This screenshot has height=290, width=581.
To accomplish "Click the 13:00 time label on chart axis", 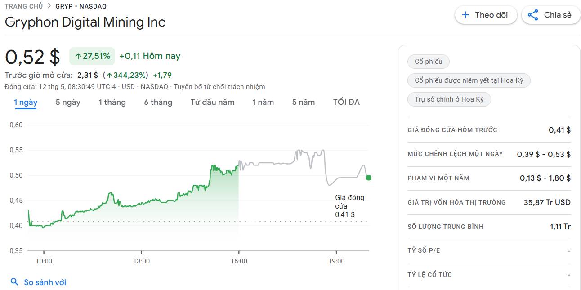I will [x=141, y=261].
